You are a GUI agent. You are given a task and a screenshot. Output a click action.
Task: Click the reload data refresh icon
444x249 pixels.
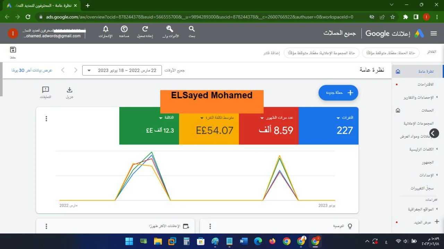click(x=145, y=29)
